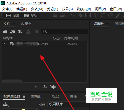Viewport: 124px width, 110px height.
Task: Open the New File dropdown icon
Action: coord(20,32)
